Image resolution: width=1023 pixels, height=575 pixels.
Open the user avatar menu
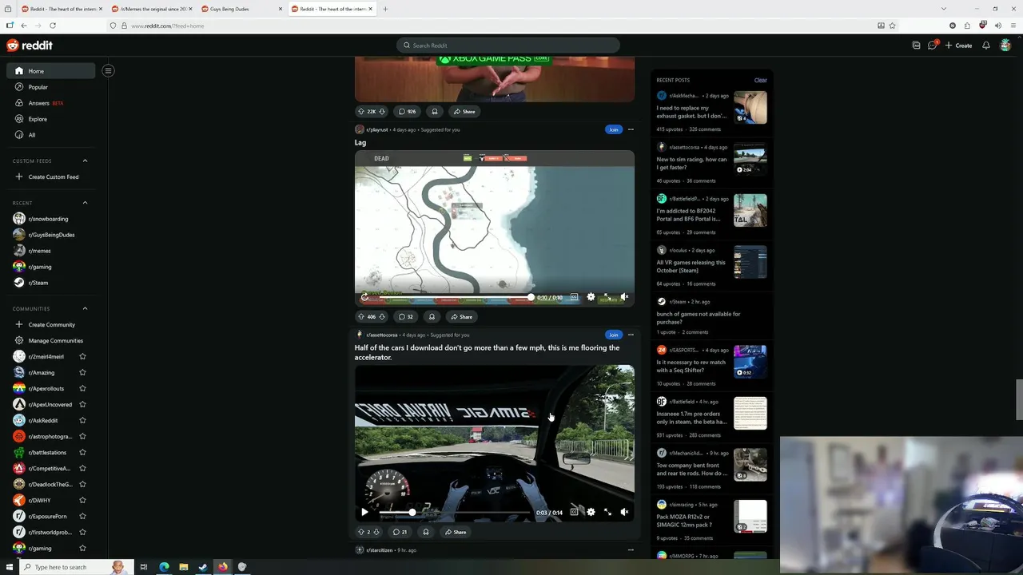1005,46
